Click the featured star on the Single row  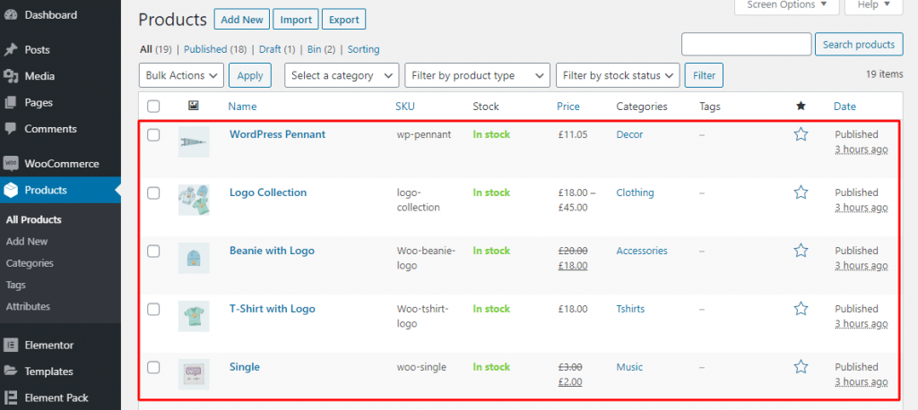click(801, 367)
